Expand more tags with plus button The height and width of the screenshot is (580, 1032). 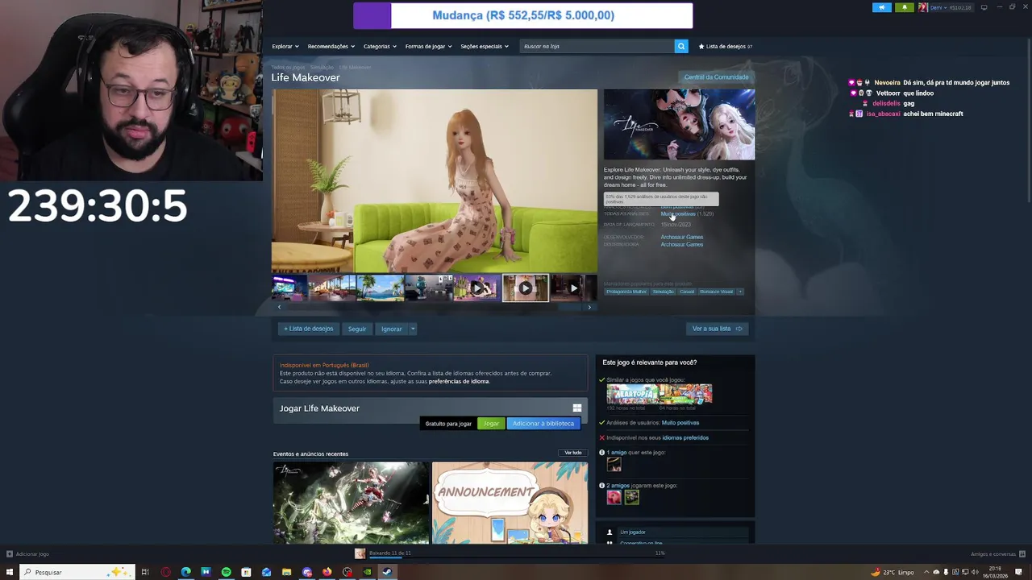click(x=740, y=292)
